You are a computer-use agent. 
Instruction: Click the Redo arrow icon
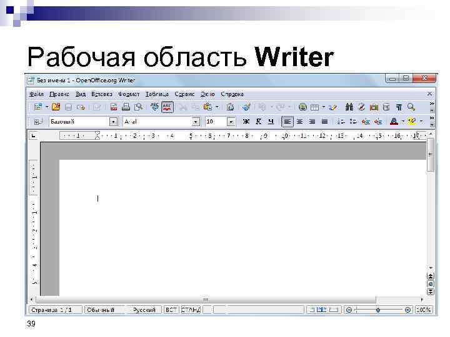click(280, 107)
